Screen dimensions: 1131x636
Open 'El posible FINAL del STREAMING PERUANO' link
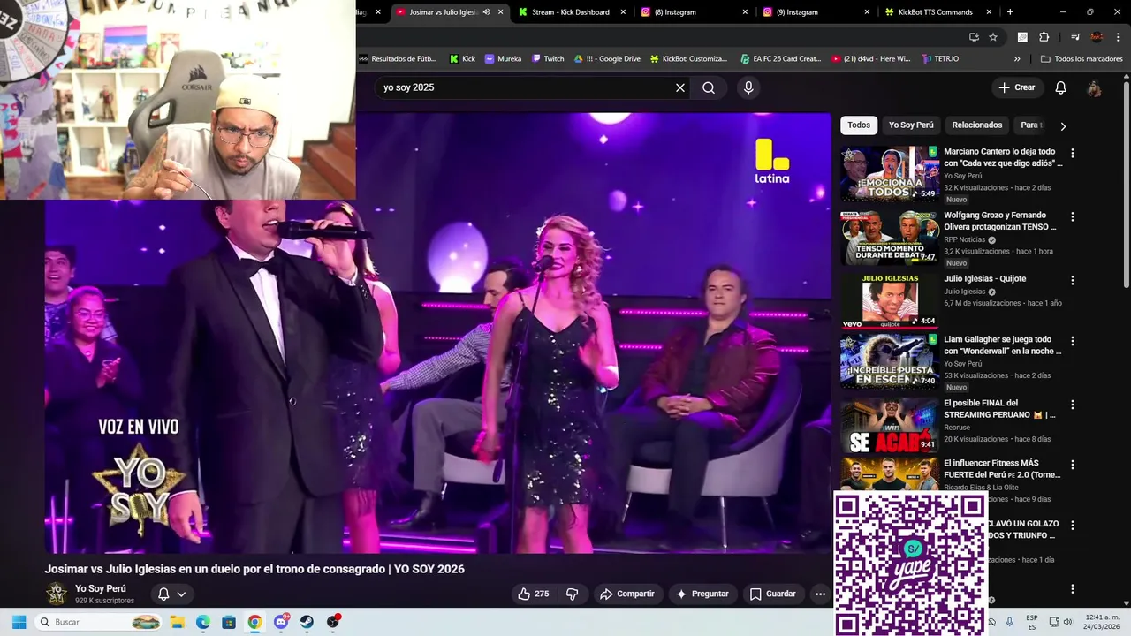click(x=999, y=409)
